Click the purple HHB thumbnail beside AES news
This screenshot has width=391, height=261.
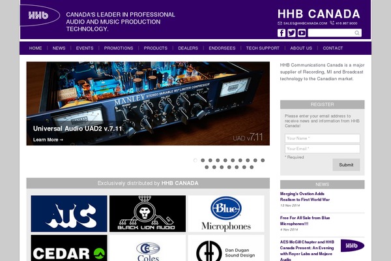click(x=353, y=246)
